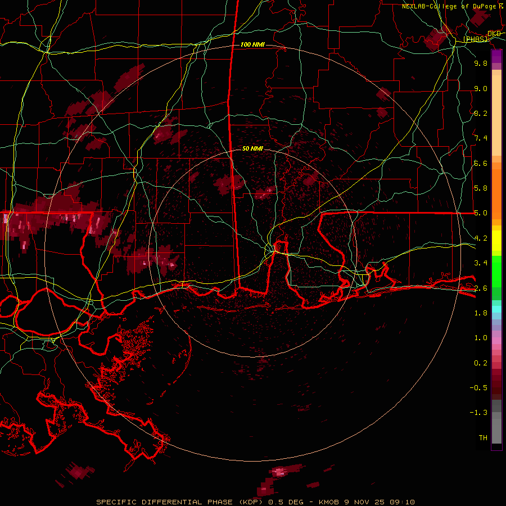The image size is (506, 506).
Task: Click the KMOB radar site identifier
Action: click(x=329, y=502)
